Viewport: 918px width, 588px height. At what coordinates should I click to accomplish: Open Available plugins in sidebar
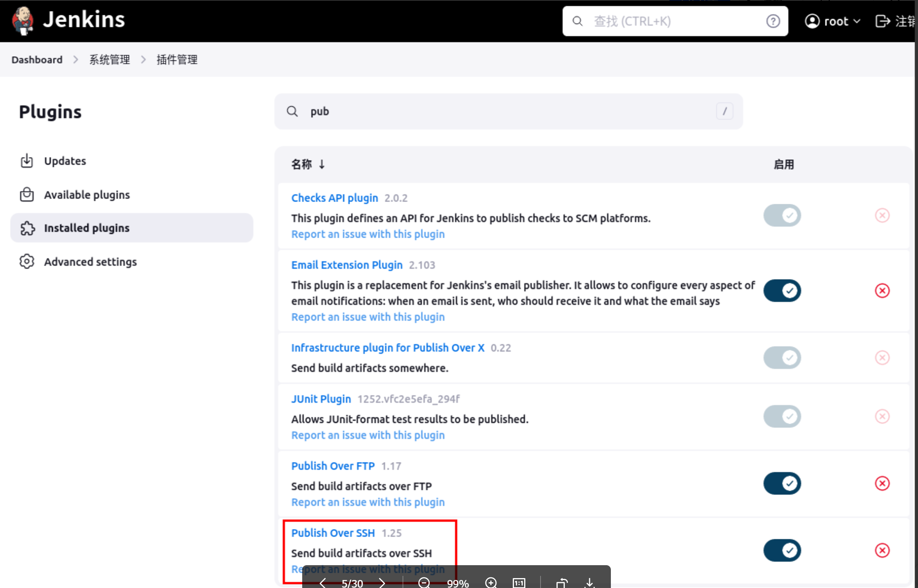point(132,195)
